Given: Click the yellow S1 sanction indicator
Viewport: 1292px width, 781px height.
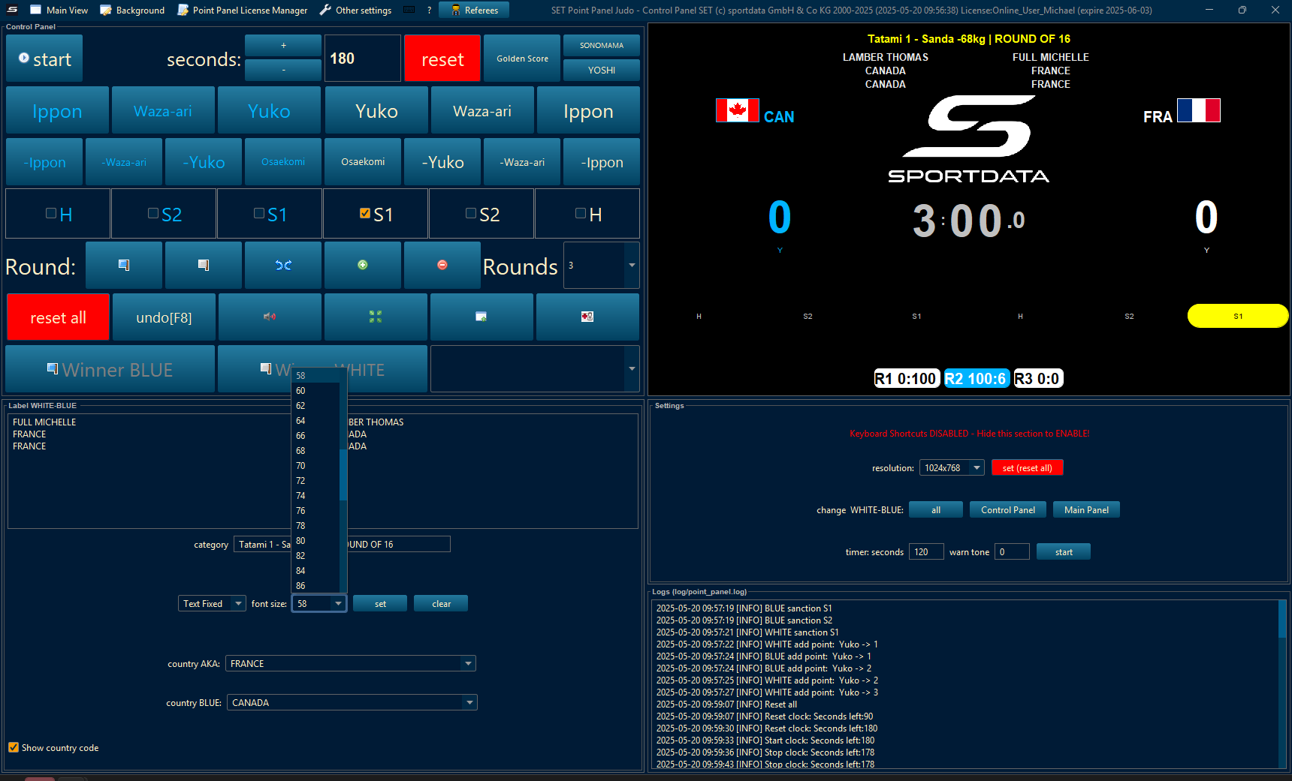Looking at the screenshot, I should pos(1238,316).
